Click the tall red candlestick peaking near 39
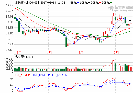Screen dimensions: 133x93 [x=113, y=20]
